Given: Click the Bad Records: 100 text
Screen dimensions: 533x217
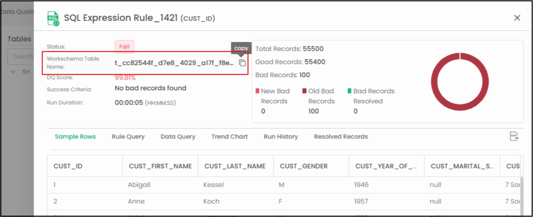Looking at the screenshot, I should pos(283,75).
